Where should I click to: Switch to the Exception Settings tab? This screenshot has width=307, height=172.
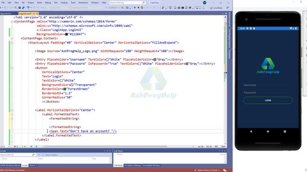[x=132, y=165]
